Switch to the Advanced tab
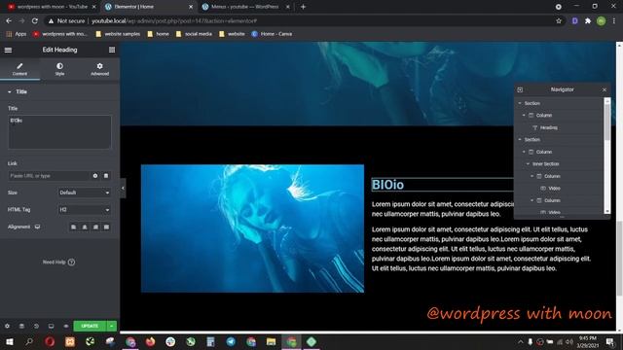This screenshot has width=623, height=350. 99,69
